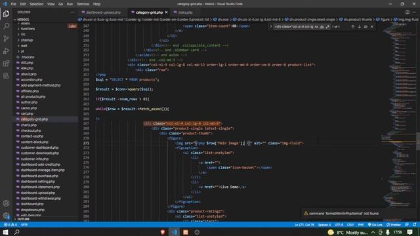Expand the yt folder
The image size is (420, 236).
point(22,51)
